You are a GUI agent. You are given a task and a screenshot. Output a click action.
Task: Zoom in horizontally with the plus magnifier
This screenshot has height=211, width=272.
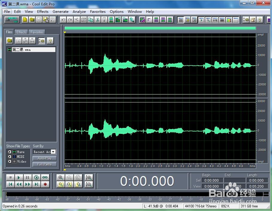[60, 178]
